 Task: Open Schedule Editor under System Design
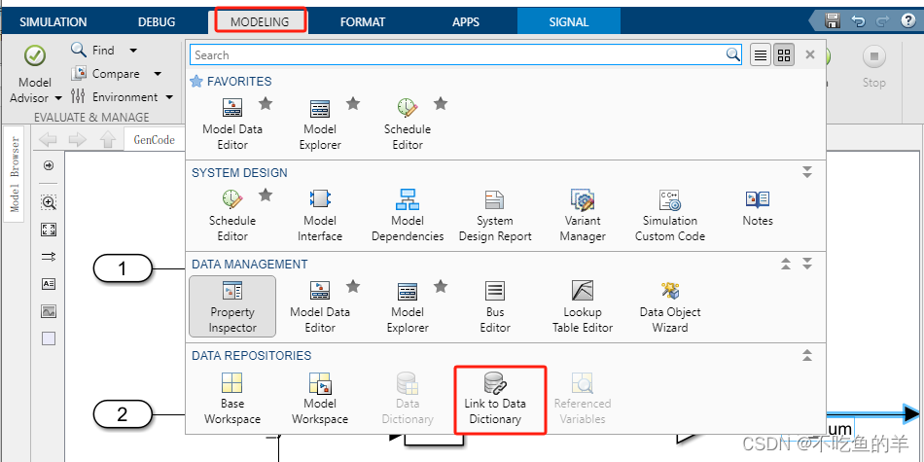(x=232, y=216)
